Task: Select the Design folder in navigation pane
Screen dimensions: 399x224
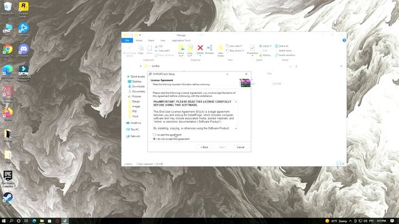Action: 135,101
